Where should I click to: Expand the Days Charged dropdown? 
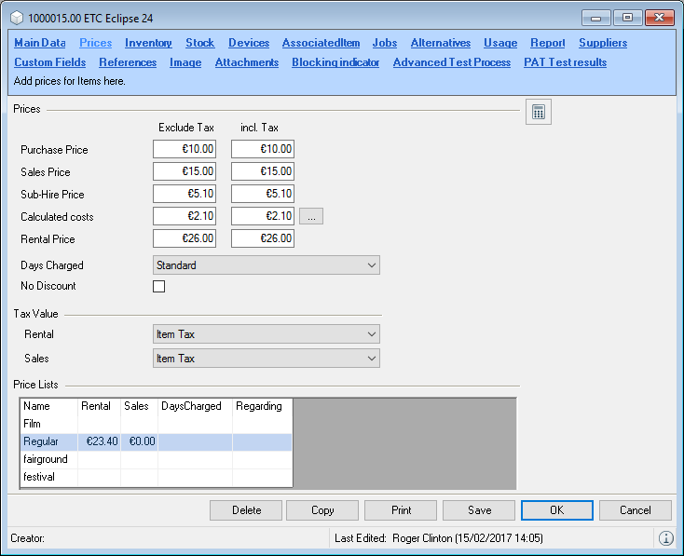266,265
